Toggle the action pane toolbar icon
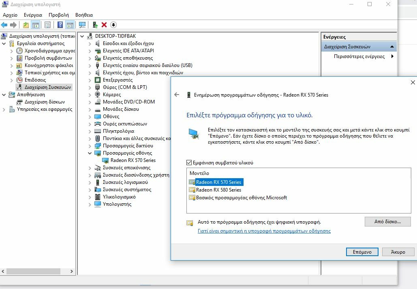The width and height of the screenshot is (417, 289). click(70, 25)
